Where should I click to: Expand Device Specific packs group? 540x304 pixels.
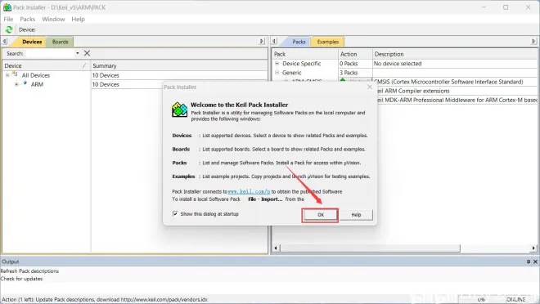(277, 64)
